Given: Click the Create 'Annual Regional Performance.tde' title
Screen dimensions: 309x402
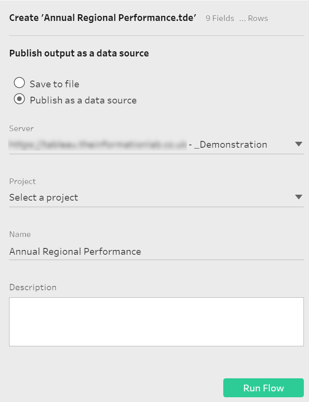Looking at the screenshot, I should pyautogui.click(x=103, y=18).
